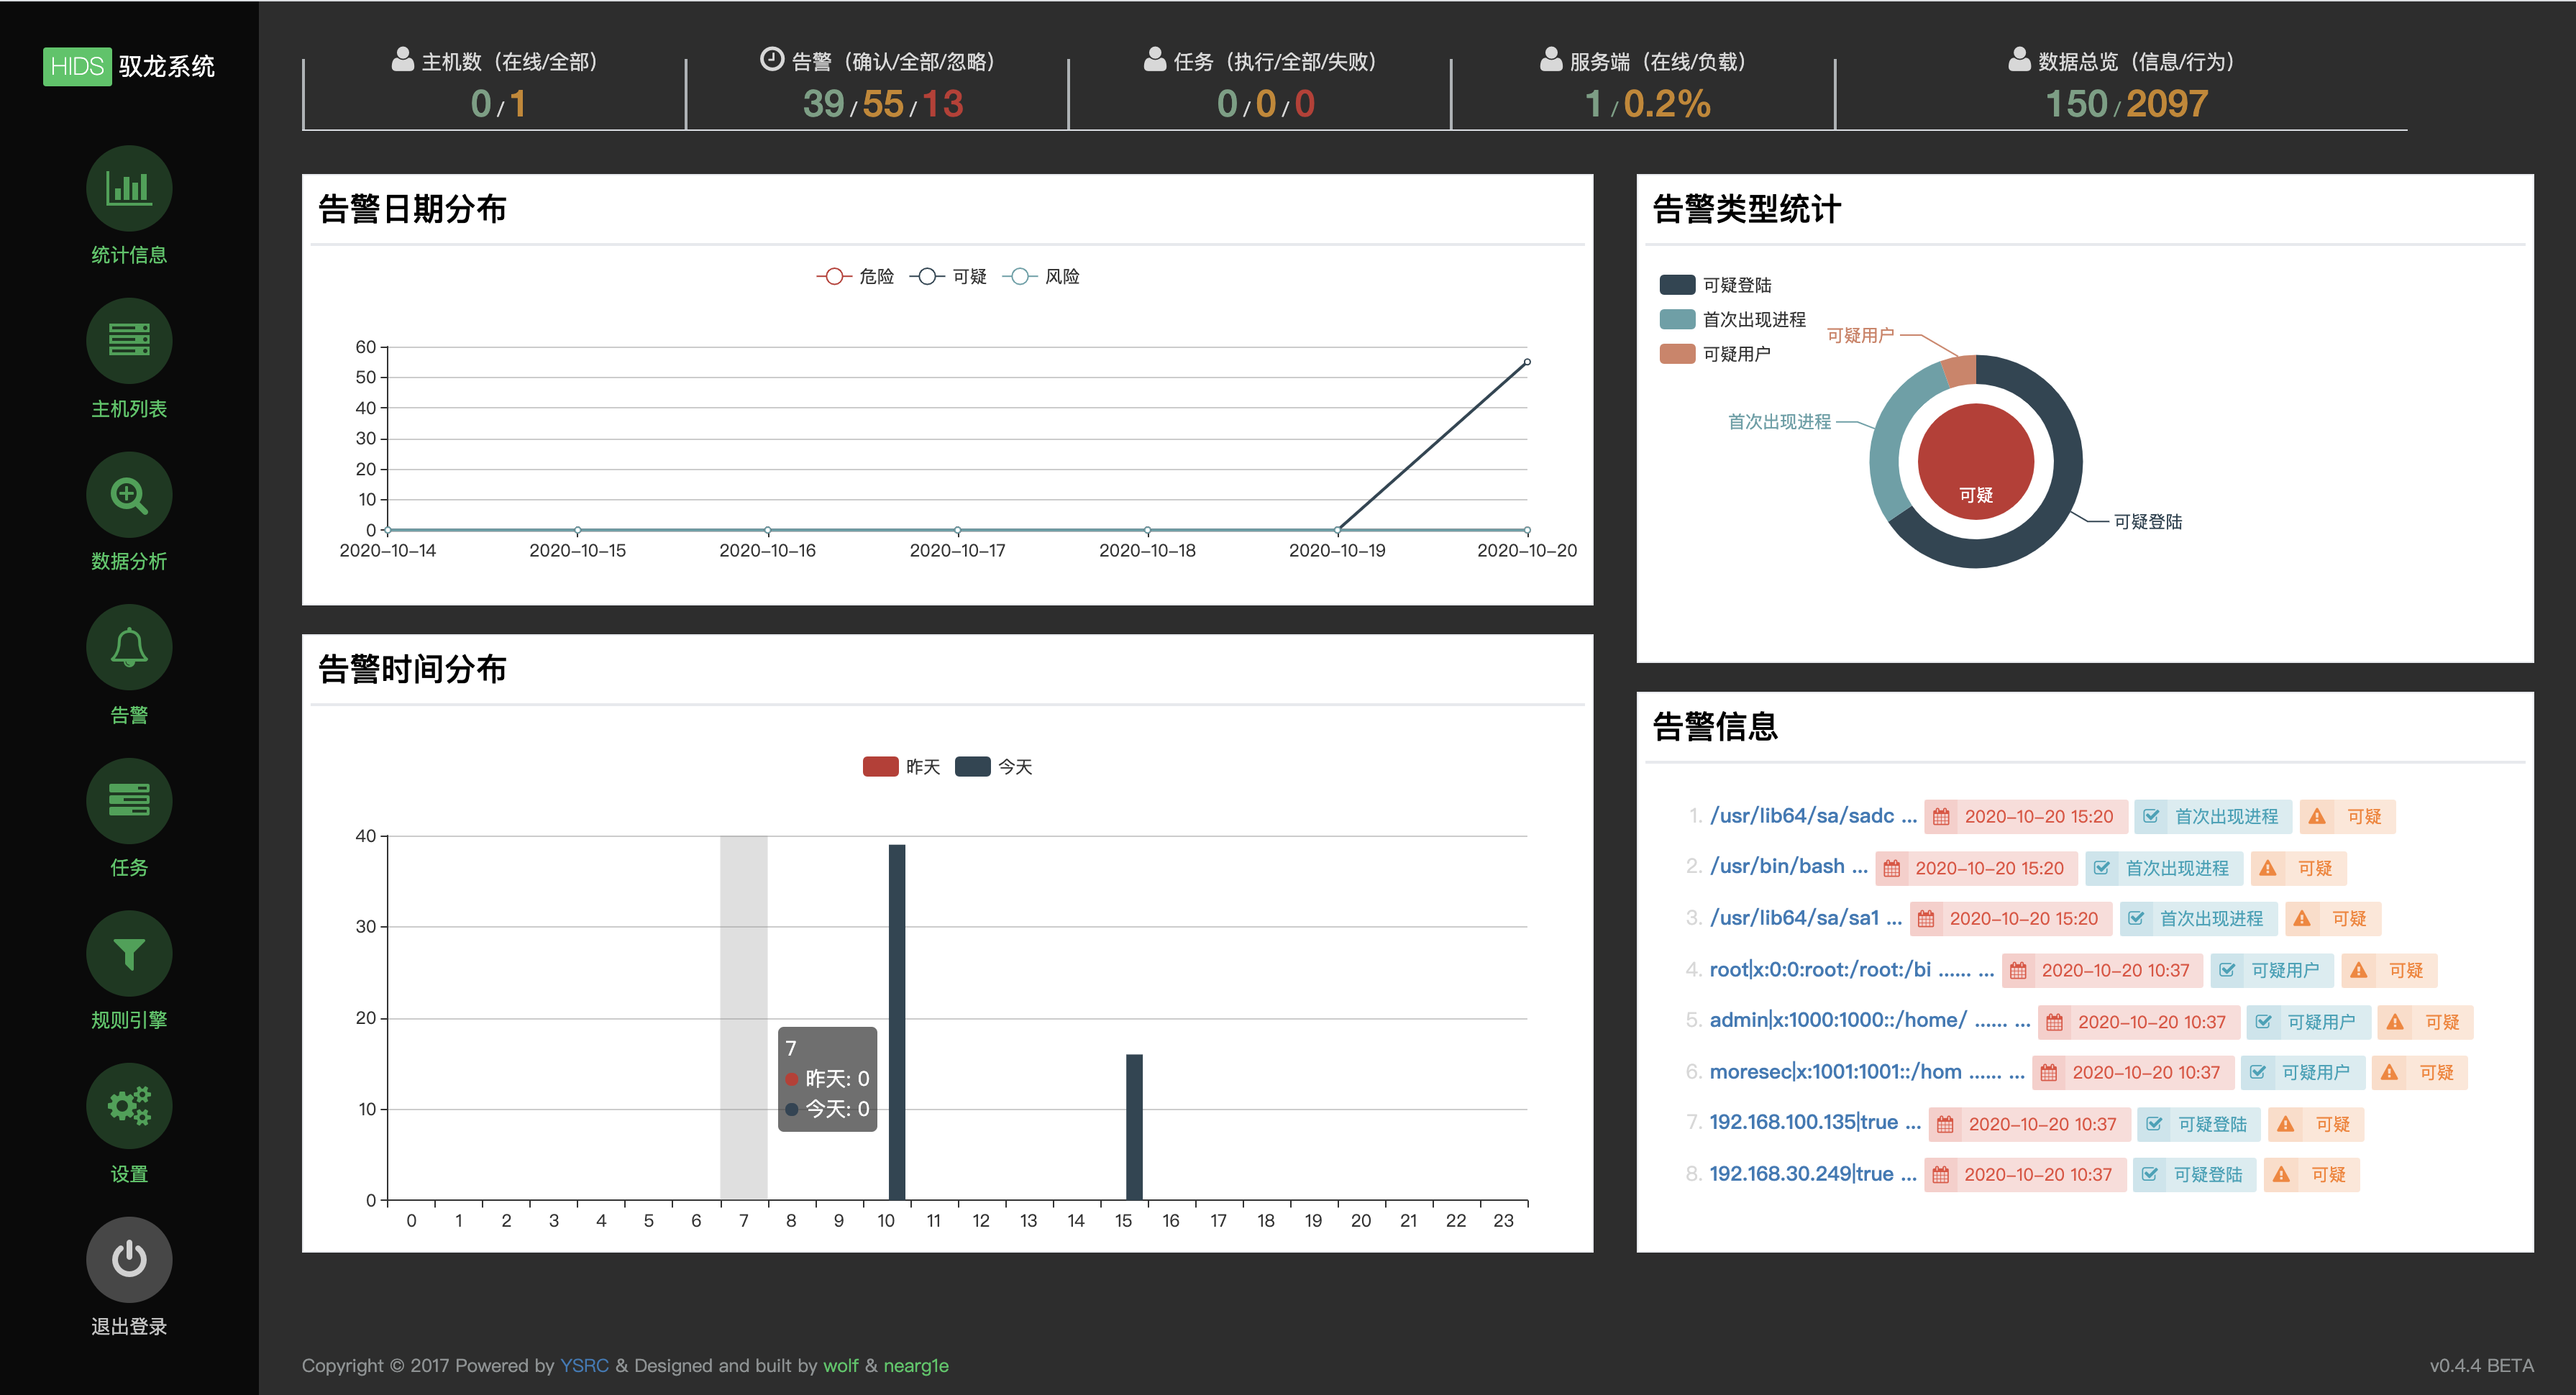Viewport: 2576px width, 1395px height.
Task: Open the 192.168.30.249|true alarm link
Action: [1813, 1174]
